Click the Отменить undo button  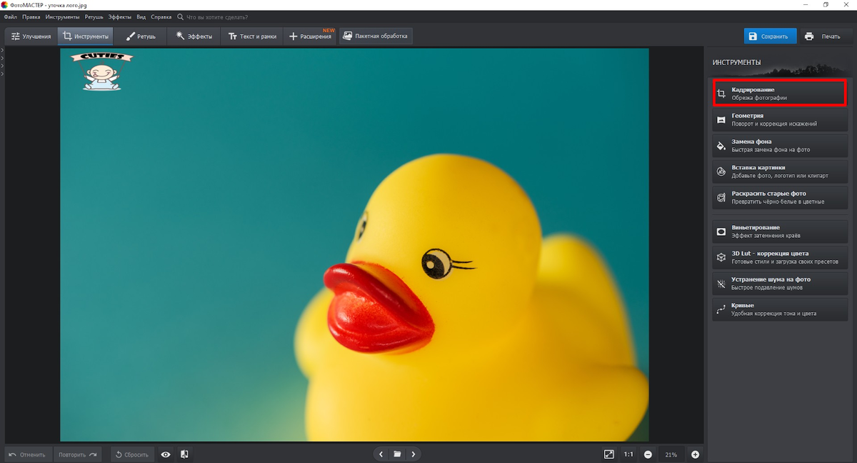(x=28, y=454)
